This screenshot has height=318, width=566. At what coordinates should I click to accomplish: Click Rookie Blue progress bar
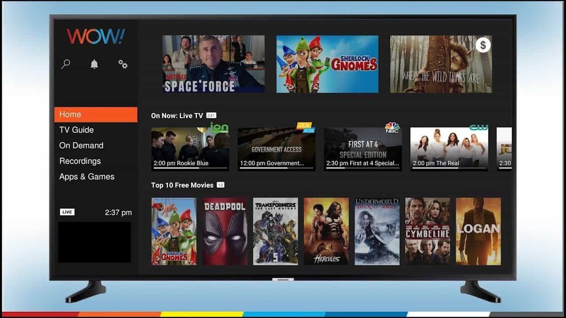tap(190, 168)
